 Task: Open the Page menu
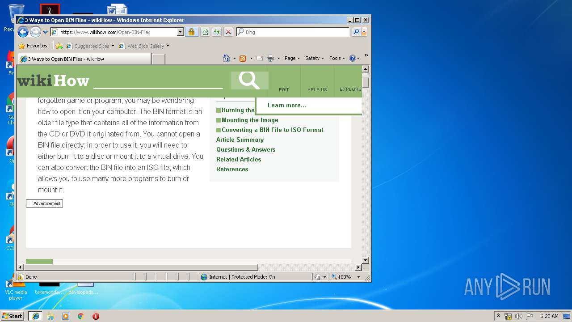[x=292, y=58]
